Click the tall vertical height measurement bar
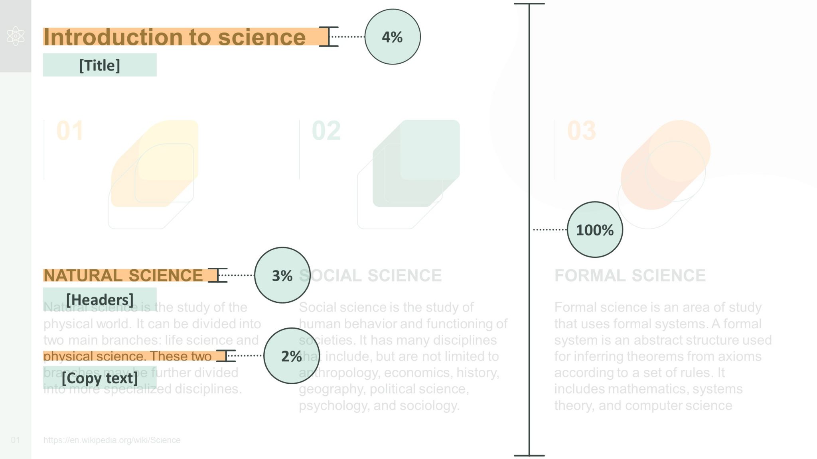This screenshot has height=459, width=817. coord(529,229)
